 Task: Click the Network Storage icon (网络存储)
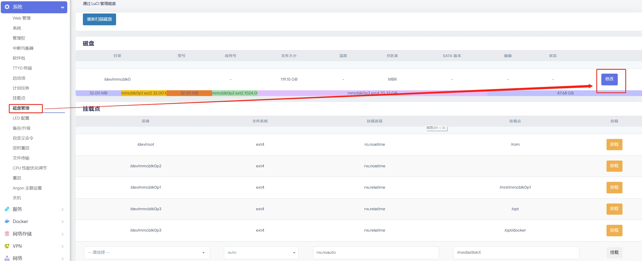tap(7, 234)
